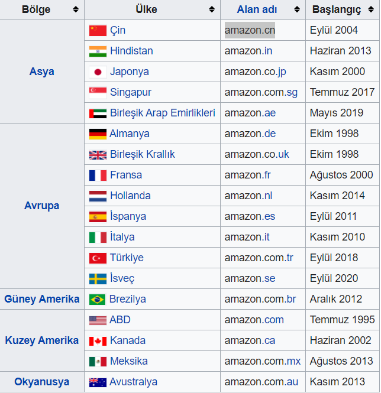Click the Singapore flag icon
This screenshot has width=381, height=393.
point(98,92)
